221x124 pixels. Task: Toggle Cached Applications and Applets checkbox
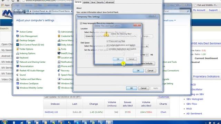coord(108,45)
